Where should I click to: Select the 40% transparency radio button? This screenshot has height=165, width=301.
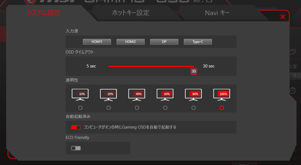click(137, 108)
